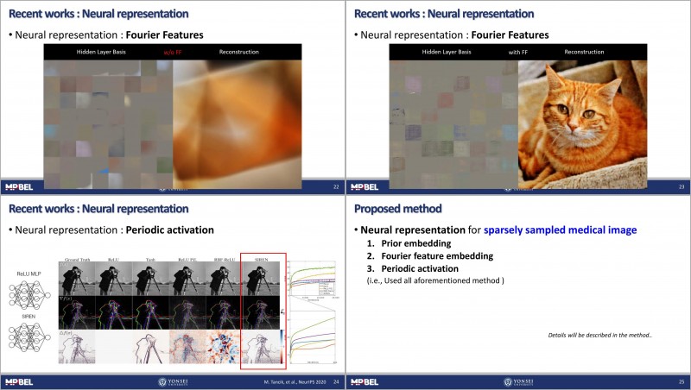Viewport: 691px width, 390px height.
Task: Select the SIREN network diagram
Action: coord(29,337)
